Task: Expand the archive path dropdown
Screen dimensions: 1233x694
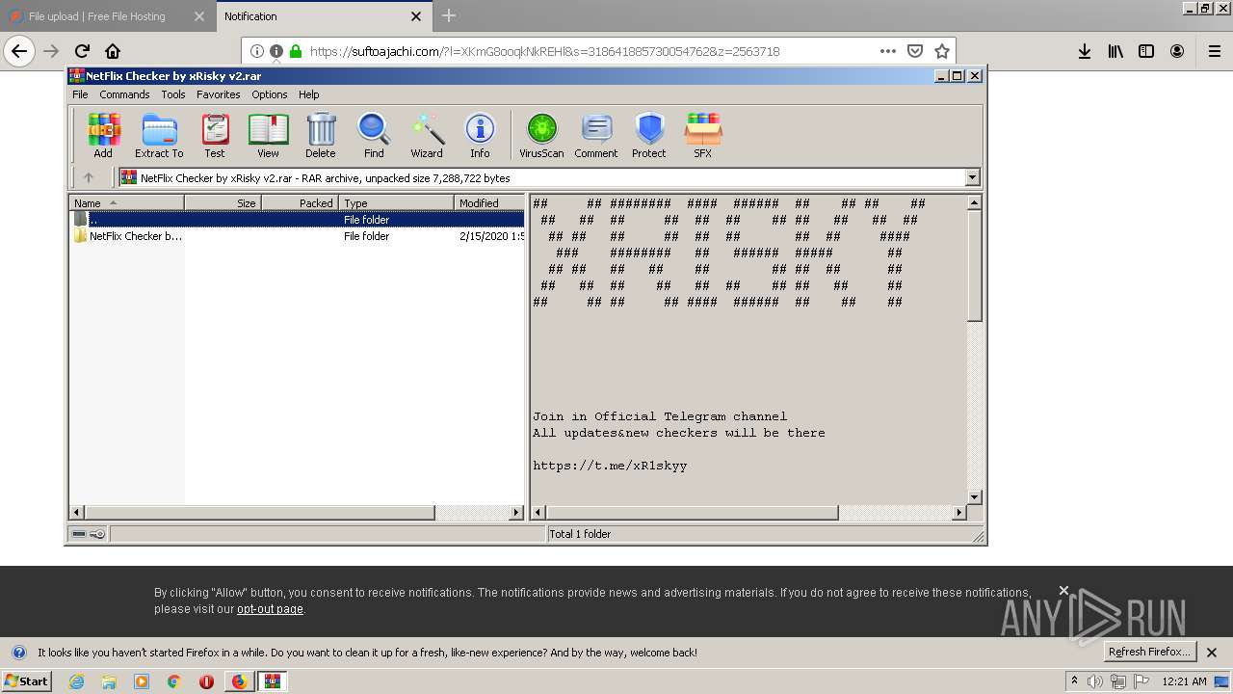Action: click(972, 177)
